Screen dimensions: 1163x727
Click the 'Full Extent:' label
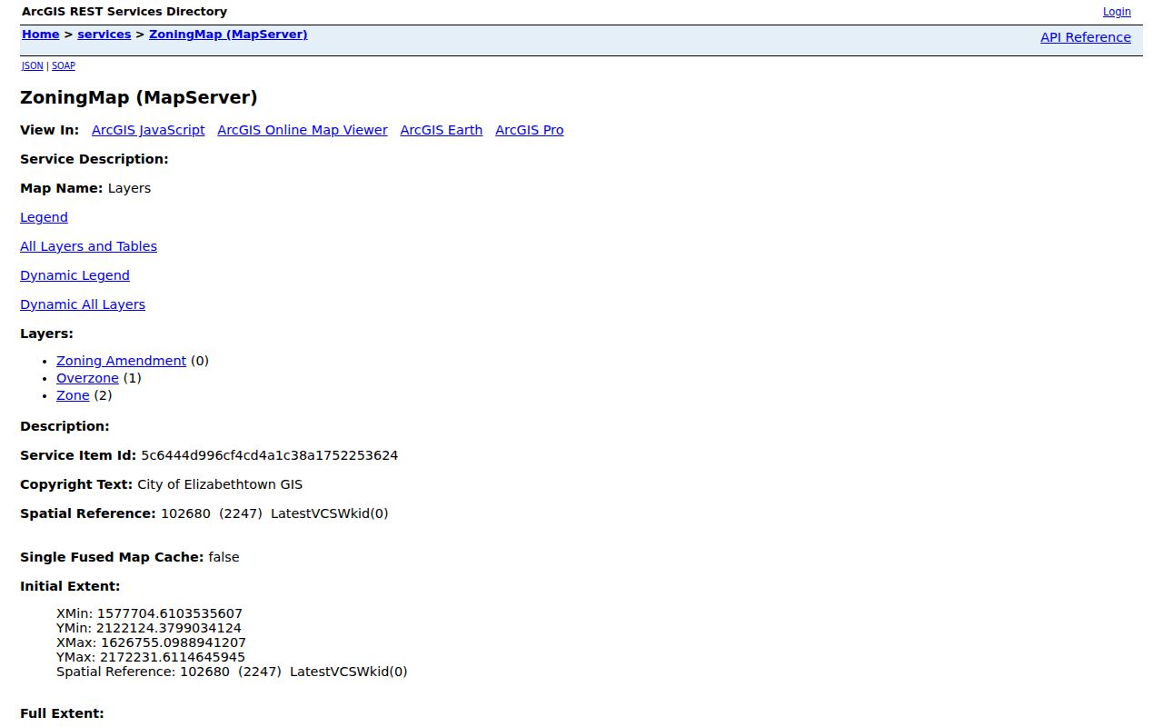tap(62, 713)
